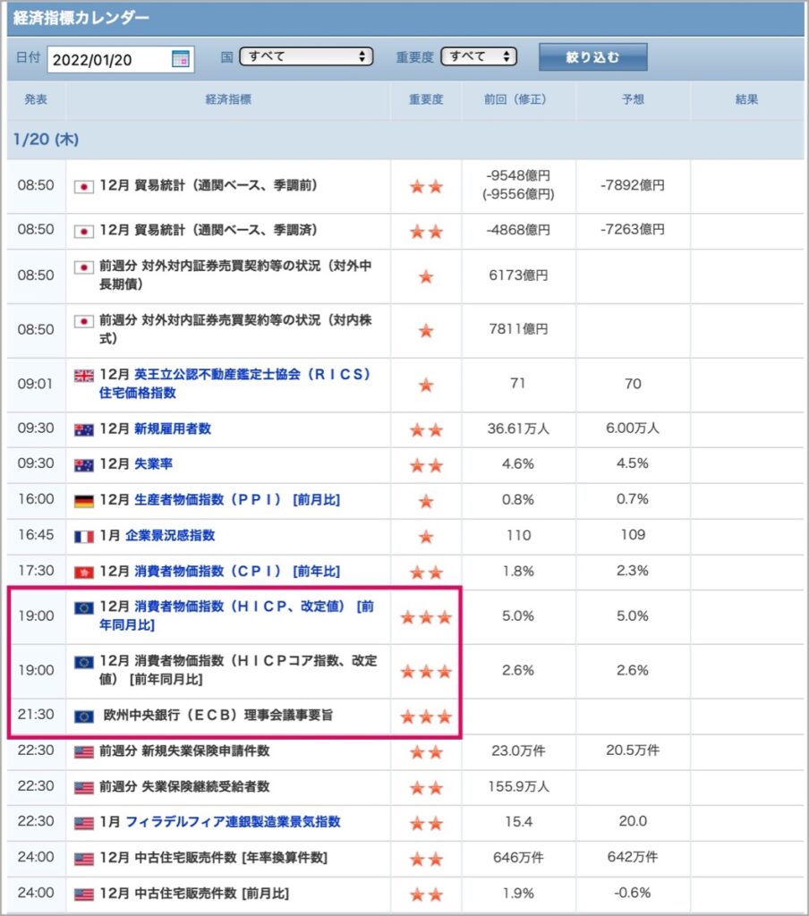Image resolution: width=809 pixels, height=916 pixels.
Task: Click Japan flag beside 対内株式 row
Action: pyautogui.click(x=83, y=322)
